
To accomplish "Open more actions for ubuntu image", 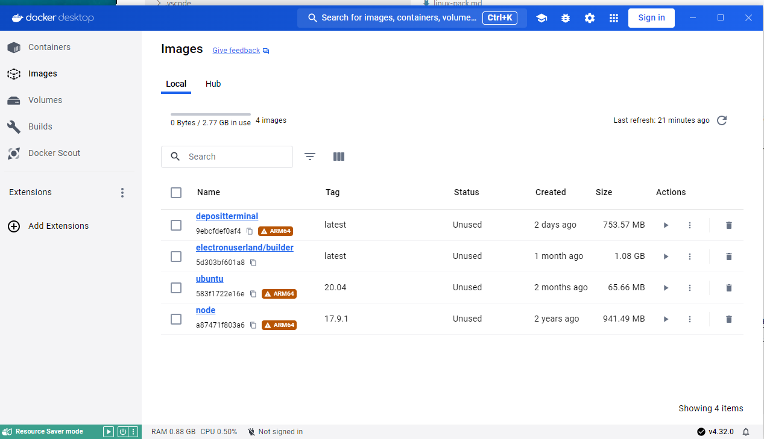I will (x=689, y=287).
